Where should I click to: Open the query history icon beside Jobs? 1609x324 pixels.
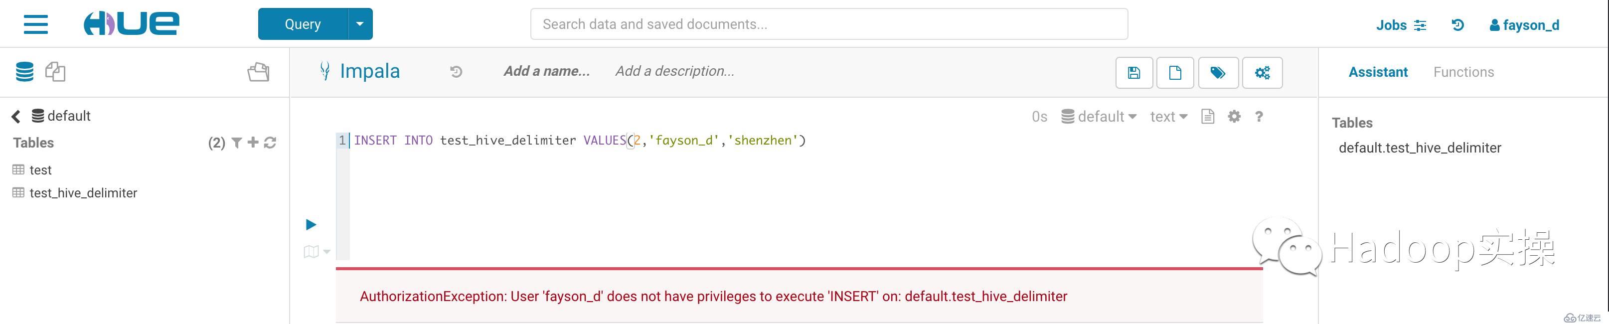[1458, 25]
